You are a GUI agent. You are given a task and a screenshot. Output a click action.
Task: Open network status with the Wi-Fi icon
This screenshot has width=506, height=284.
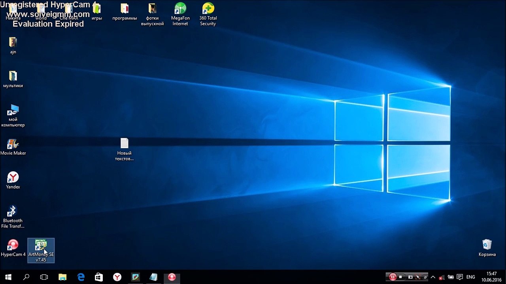click(x=442, y=277)
